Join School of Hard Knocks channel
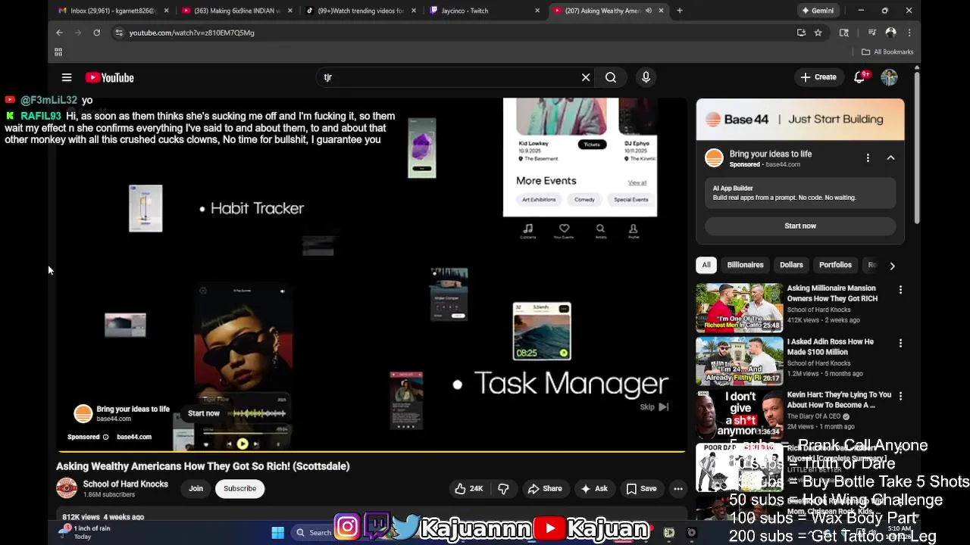This screenshot has height=545, width=970. [196, 489]
